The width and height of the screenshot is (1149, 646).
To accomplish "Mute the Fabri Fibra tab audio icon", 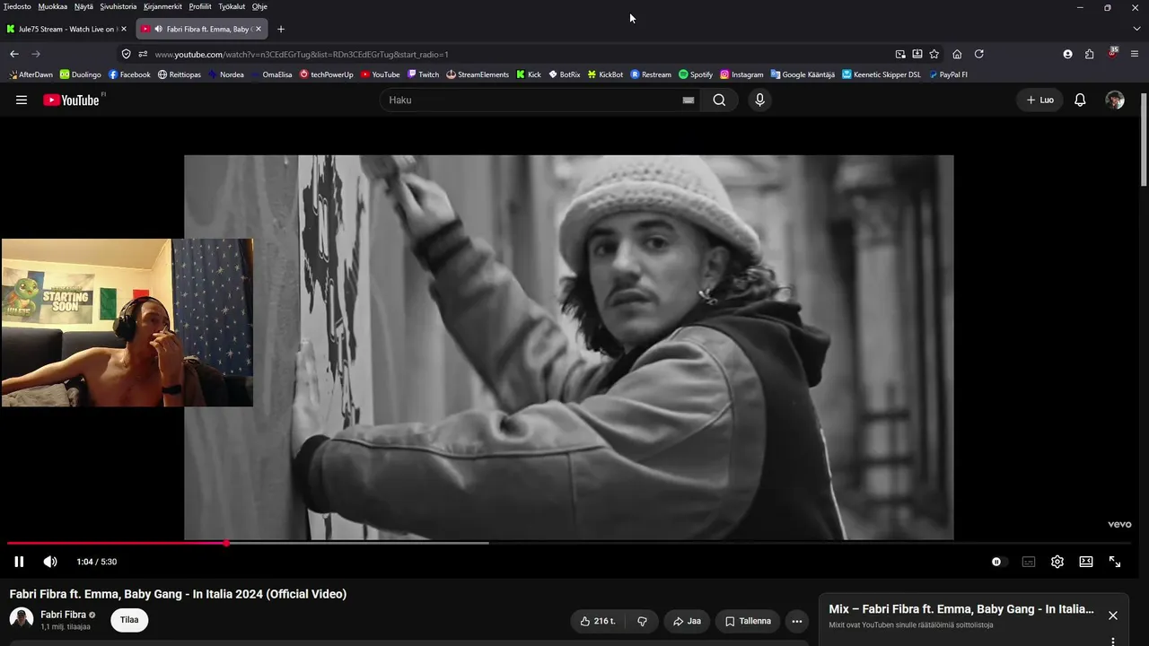I will point(159,29).
